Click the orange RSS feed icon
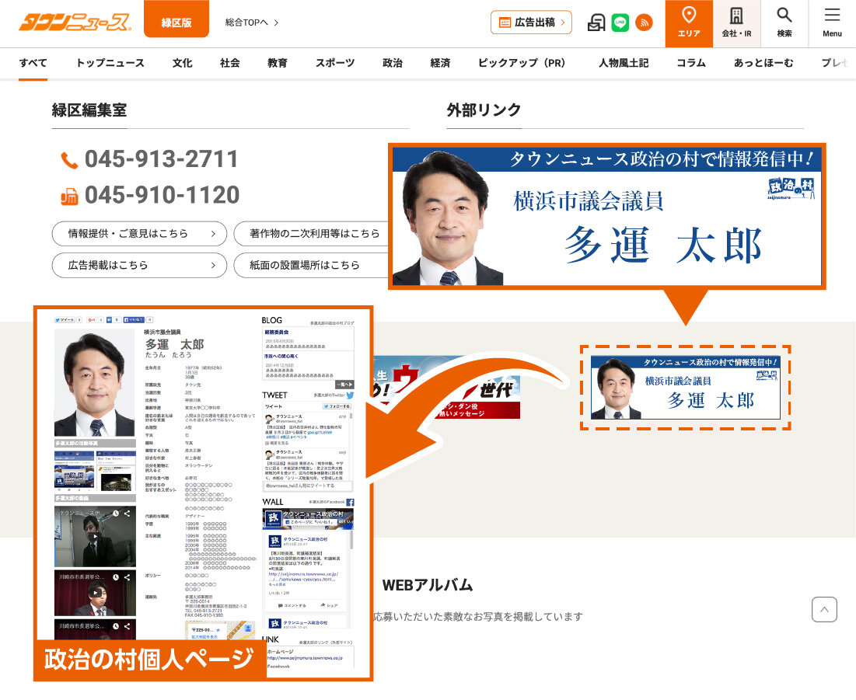This screenshot has width=856, height=700. [x=644, y=23]
